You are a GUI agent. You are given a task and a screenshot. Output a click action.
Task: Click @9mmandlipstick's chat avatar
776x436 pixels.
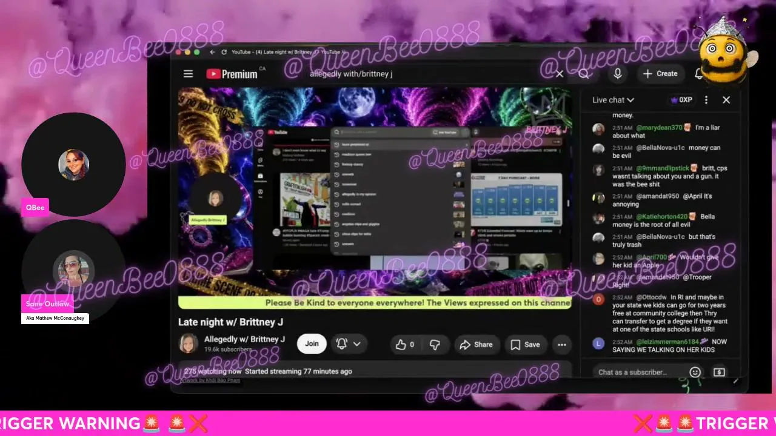pos(598,170)
